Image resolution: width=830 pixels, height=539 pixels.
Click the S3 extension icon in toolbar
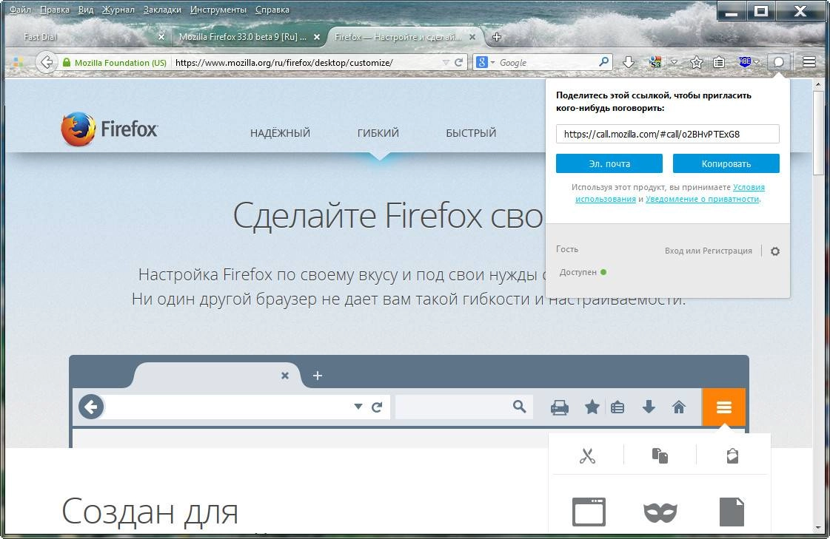[x=655, y=62]
